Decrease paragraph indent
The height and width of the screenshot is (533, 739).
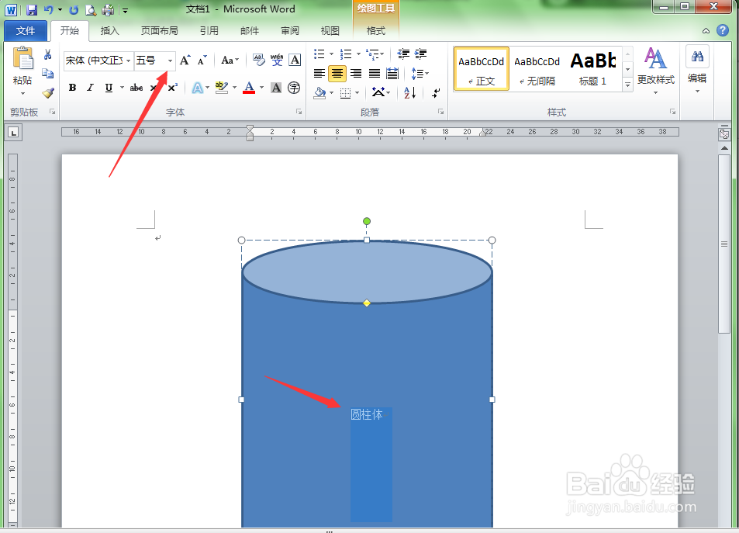[403, 54]
